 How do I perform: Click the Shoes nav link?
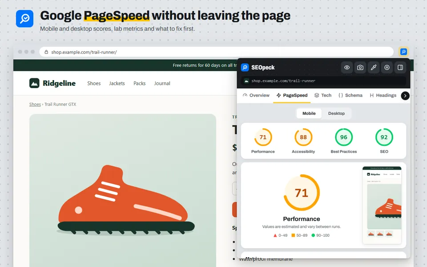[x=94, y=83]
